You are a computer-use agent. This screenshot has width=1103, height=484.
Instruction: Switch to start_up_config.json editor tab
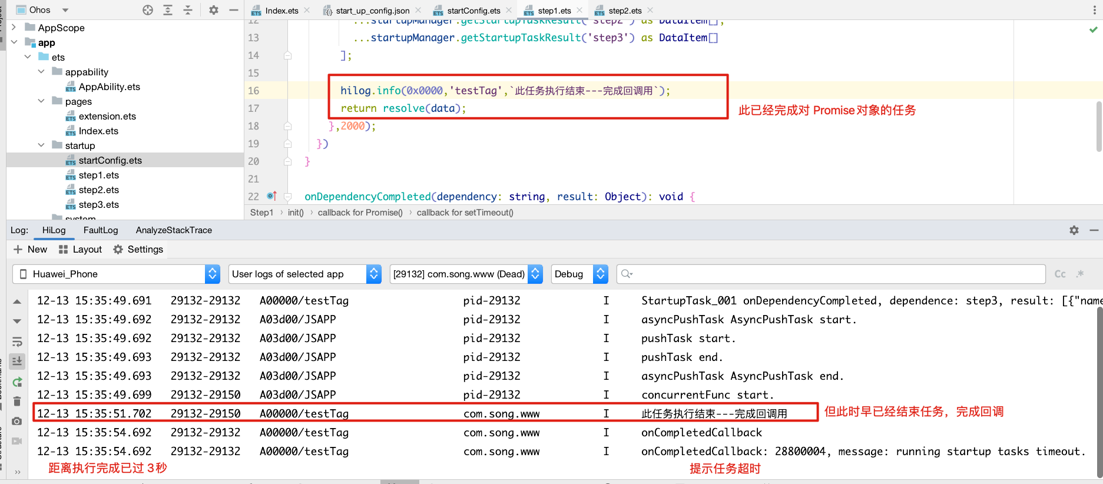tap(372, 11)
